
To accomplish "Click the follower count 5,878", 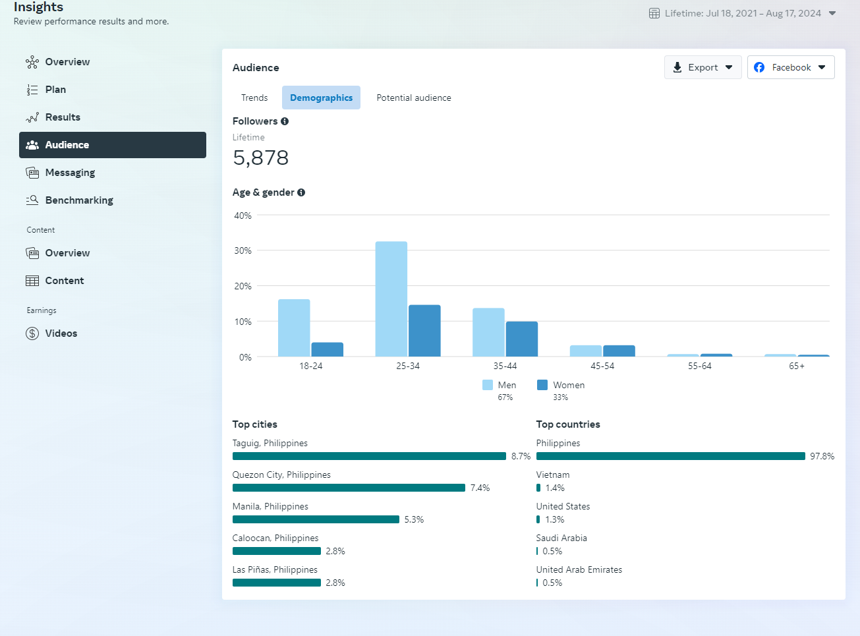I will [261, 158].
